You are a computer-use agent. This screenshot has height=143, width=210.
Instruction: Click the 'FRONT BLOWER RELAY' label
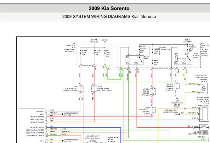tap(196, 56)
